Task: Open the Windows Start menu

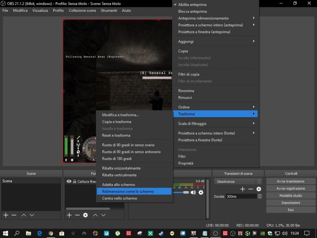Action: [5, 233]
